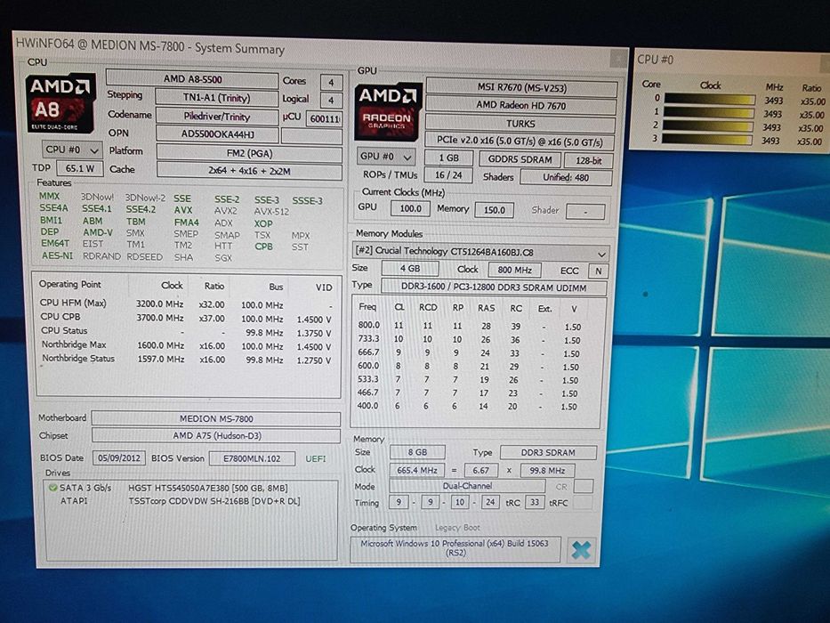Click the AES-NI feature label
830x623 pixels.
[x=57, y=255]
